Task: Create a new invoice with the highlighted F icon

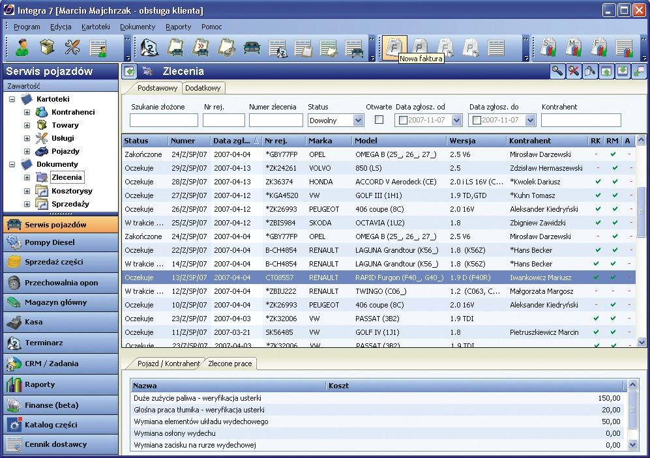Action: pyautogui.click(x=394, y=48)
